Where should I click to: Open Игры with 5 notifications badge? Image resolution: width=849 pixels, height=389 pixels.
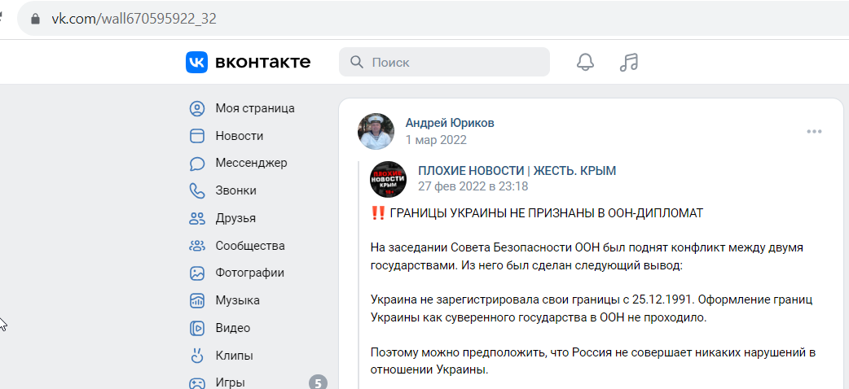coord(257,382)
